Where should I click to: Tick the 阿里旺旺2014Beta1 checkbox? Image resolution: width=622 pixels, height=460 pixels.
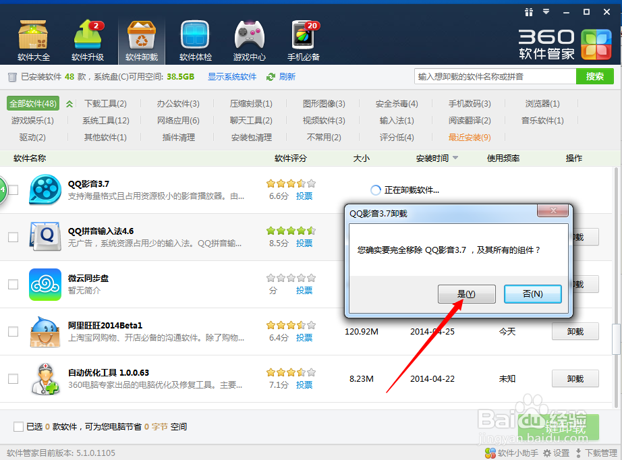(11, 332)
